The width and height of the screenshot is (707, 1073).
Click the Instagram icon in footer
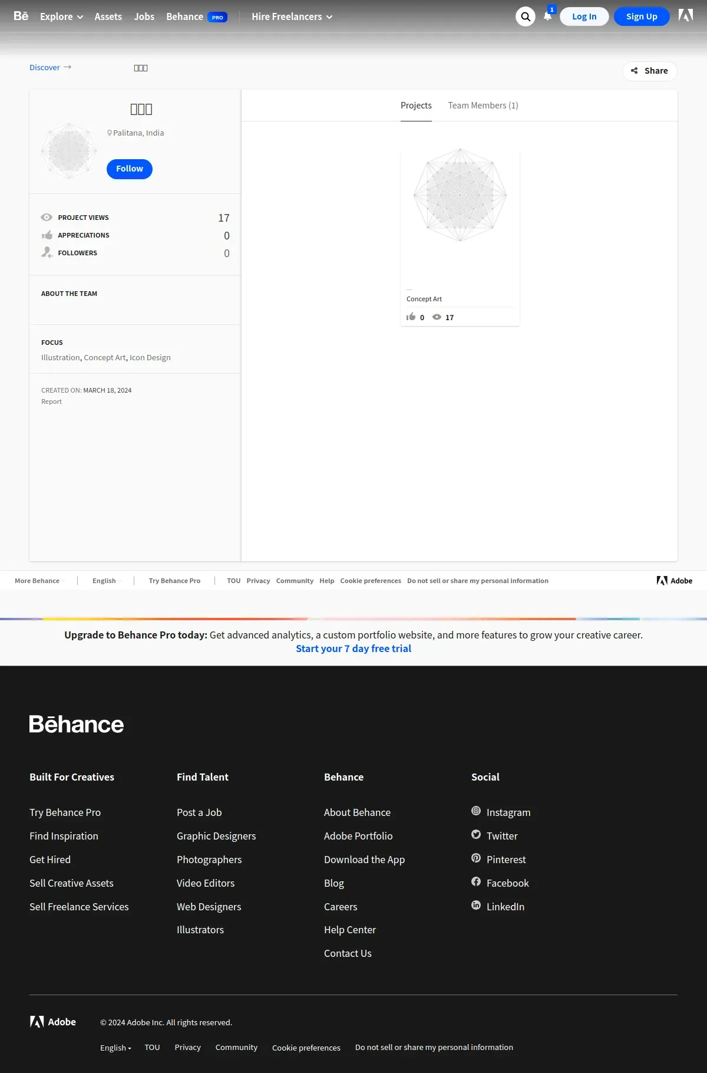(476, 811)
